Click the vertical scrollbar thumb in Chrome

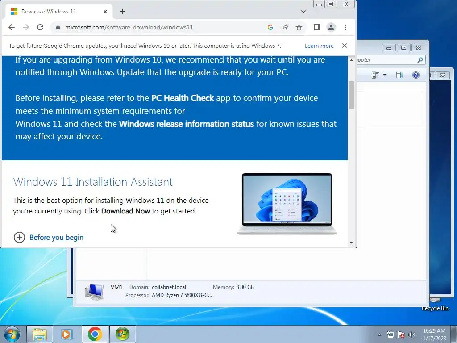click(352, 95)
